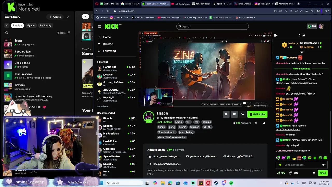Expand Show More in Following list
Viewport: 332px width, 187px height.
(103, 106)
